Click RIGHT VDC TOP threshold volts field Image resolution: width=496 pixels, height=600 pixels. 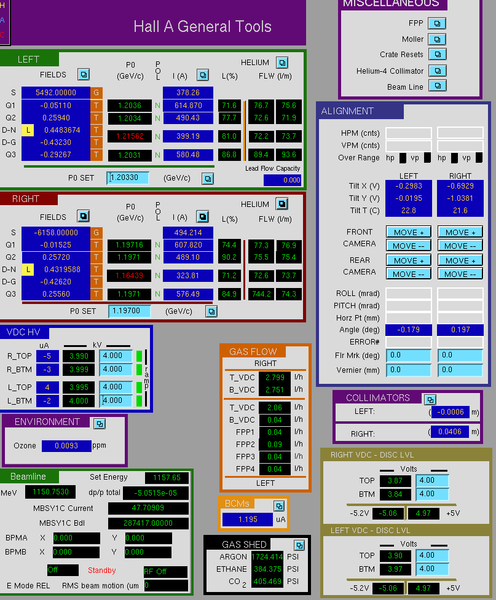click(x=432, y=481)
